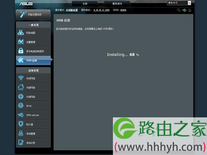Open Parental Controls padlock icon
Viewport: 207px width, 155px height.
pos(21,51)
